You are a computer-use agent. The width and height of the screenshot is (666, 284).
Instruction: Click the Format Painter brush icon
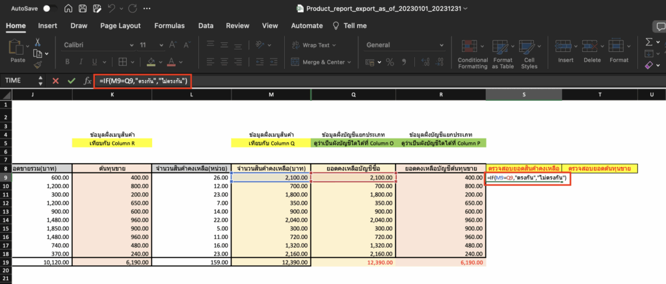pos(37,65)
